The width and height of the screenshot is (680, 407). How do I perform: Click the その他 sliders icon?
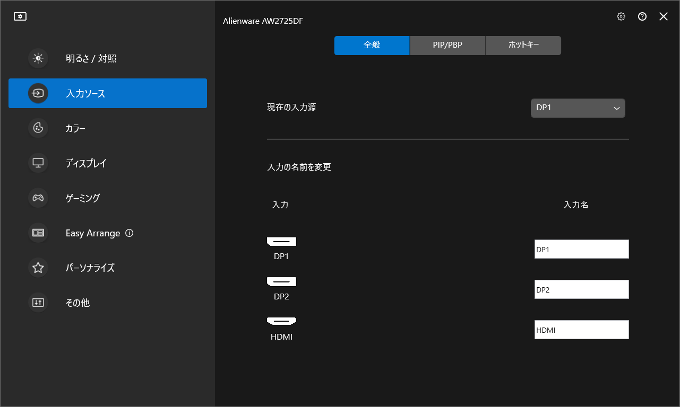click(38, 303)
